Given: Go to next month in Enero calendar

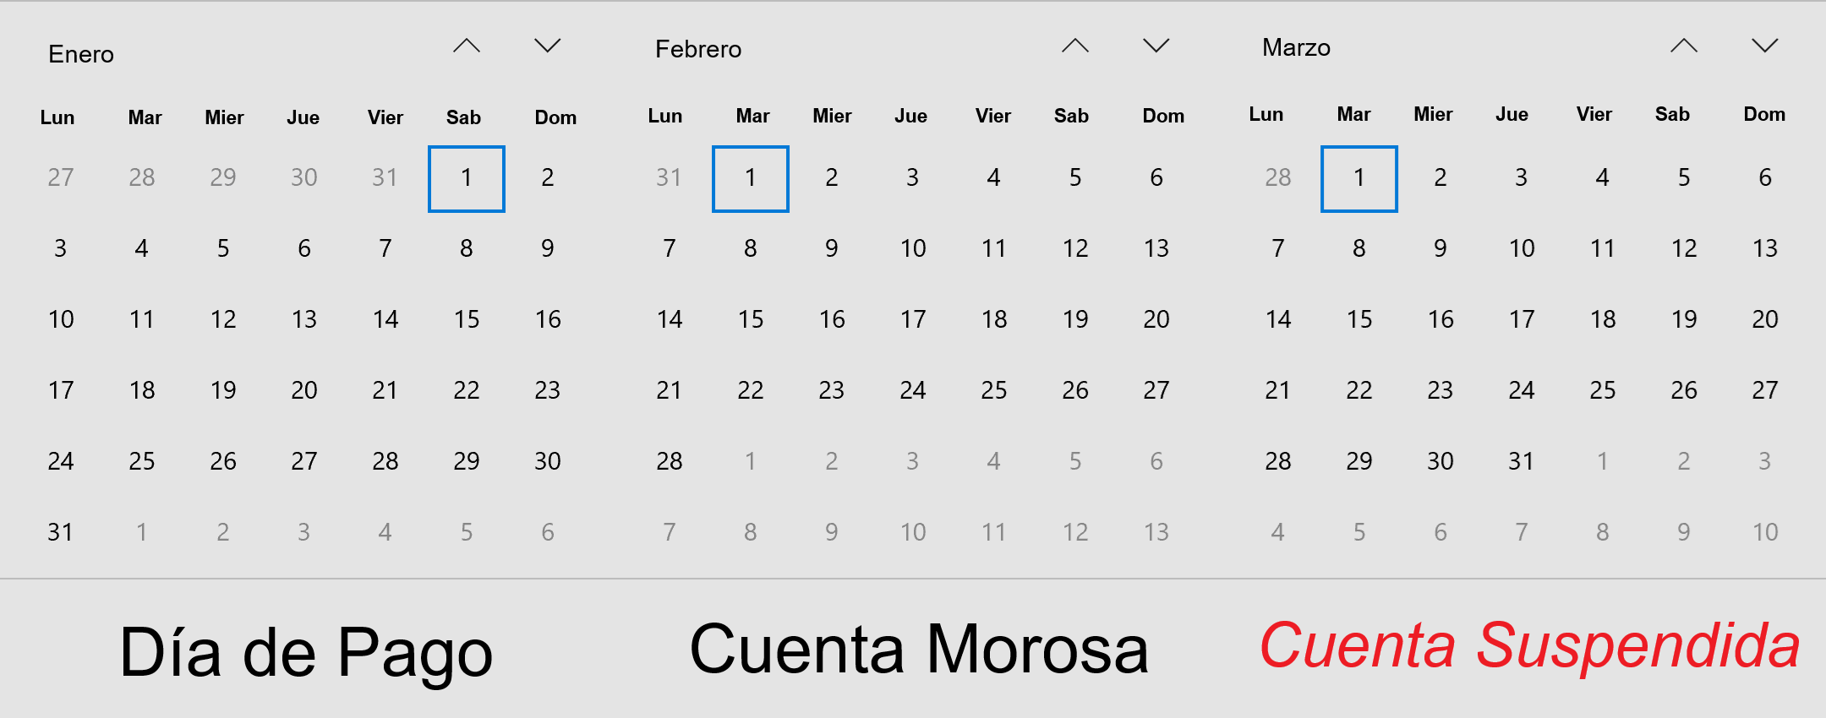Looking at the screenshot, I should (x=548, y=46).
